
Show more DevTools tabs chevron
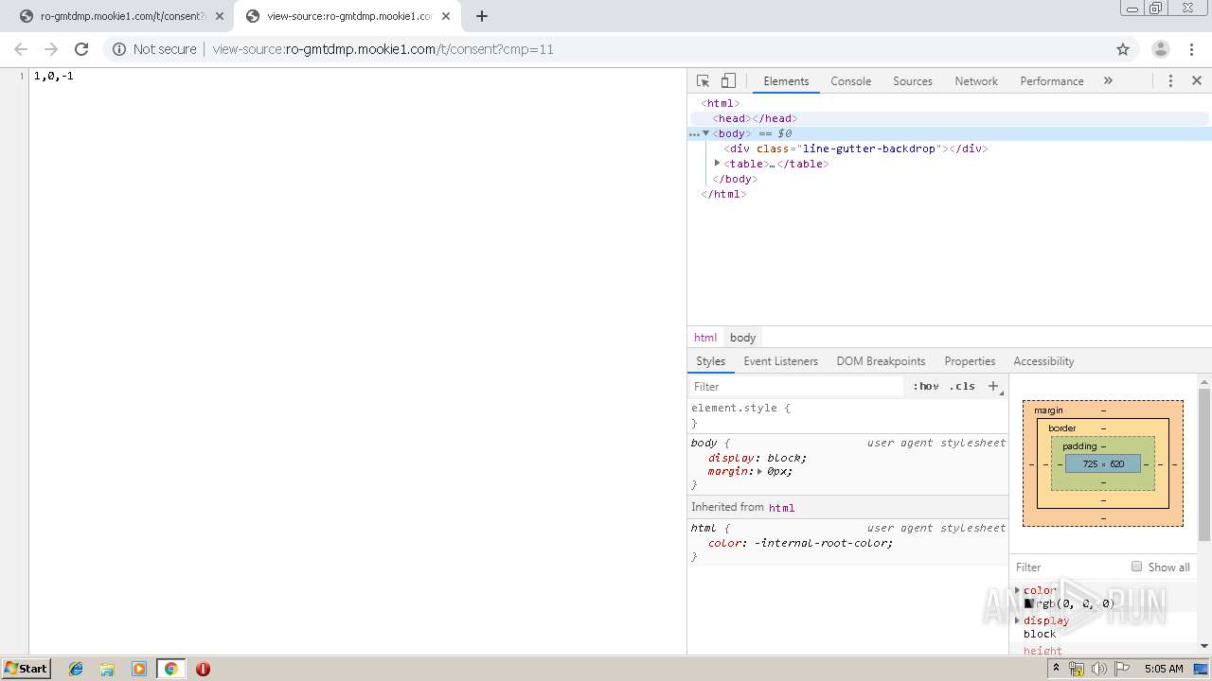pyautogui.click(x=1108, y=81)
